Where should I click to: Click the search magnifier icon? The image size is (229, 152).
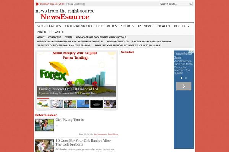[x=190, y=4]
